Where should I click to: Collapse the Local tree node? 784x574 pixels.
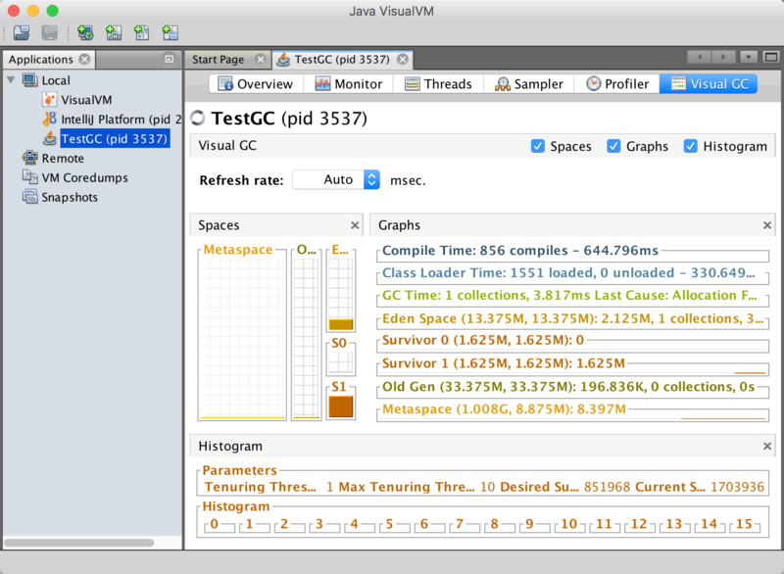pos(11,80)
